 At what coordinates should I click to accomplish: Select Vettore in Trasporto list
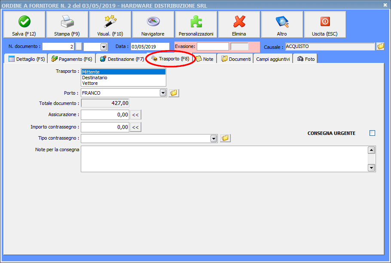123,83
